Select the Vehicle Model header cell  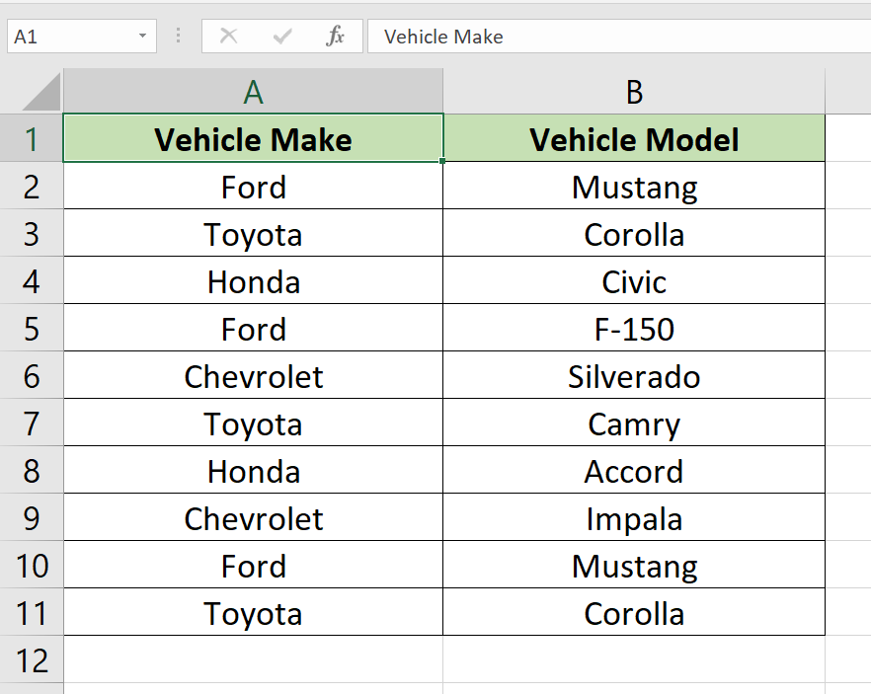(634, 138)
